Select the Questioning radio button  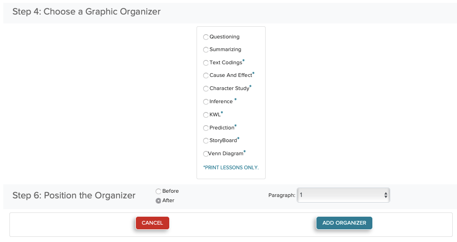pyautogui.click(x=206, y=37)
